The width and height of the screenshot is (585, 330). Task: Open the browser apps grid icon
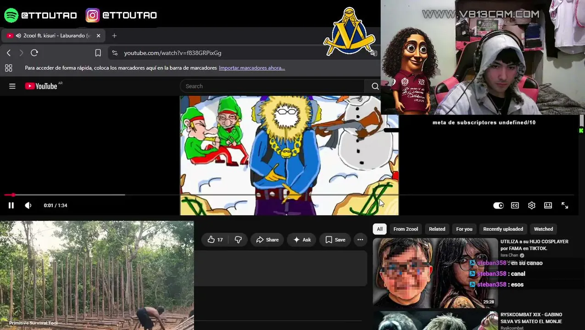pyautogui.click(x=8, y=68)
